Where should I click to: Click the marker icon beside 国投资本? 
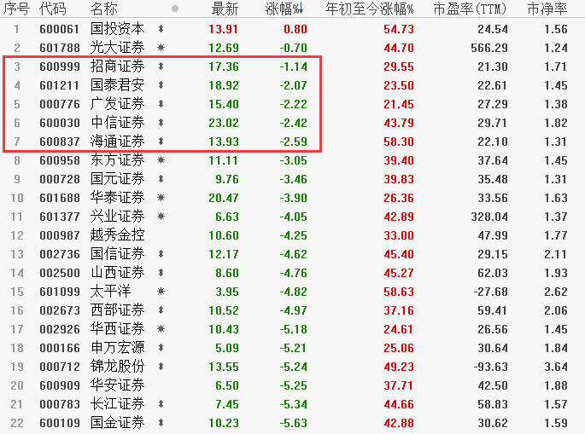[161, 29]
